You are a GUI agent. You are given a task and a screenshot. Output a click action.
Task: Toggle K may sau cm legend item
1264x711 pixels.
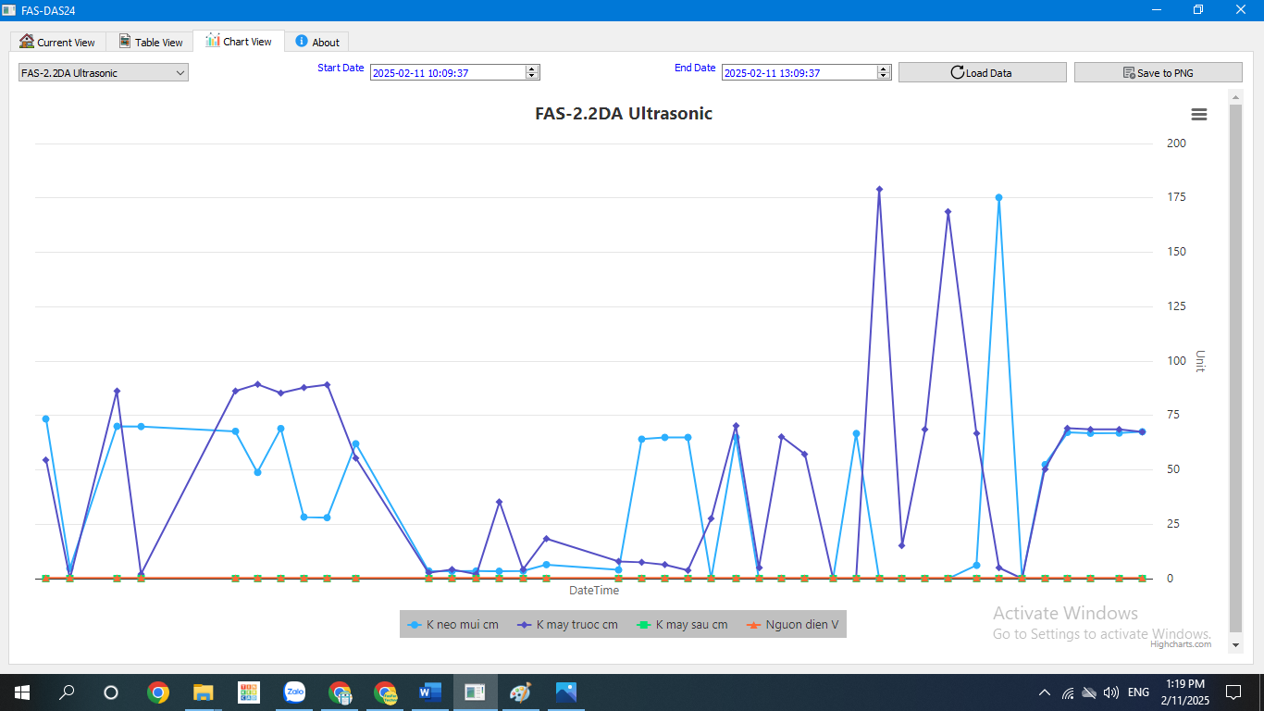pos(683,625)
